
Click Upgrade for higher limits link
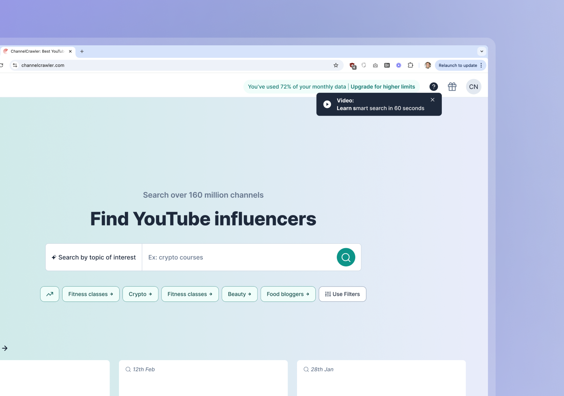[x=383, y=87]
